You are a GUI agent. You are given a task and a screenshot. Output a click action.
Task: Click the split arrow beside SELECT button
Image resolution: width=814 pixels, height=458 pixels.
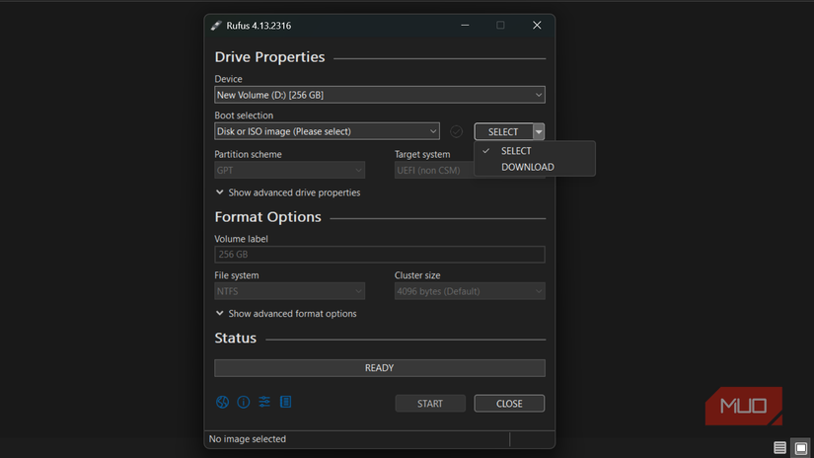(539, 132)
